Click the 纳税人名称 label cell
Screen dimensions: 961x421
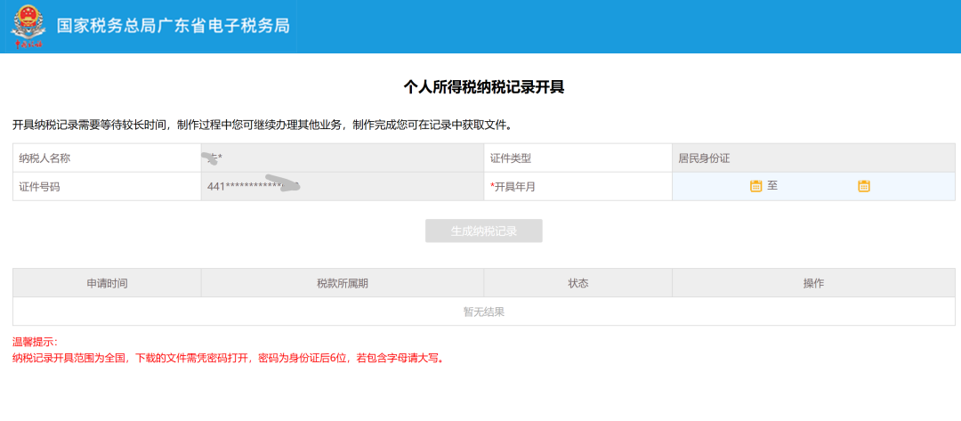point(107,158)
